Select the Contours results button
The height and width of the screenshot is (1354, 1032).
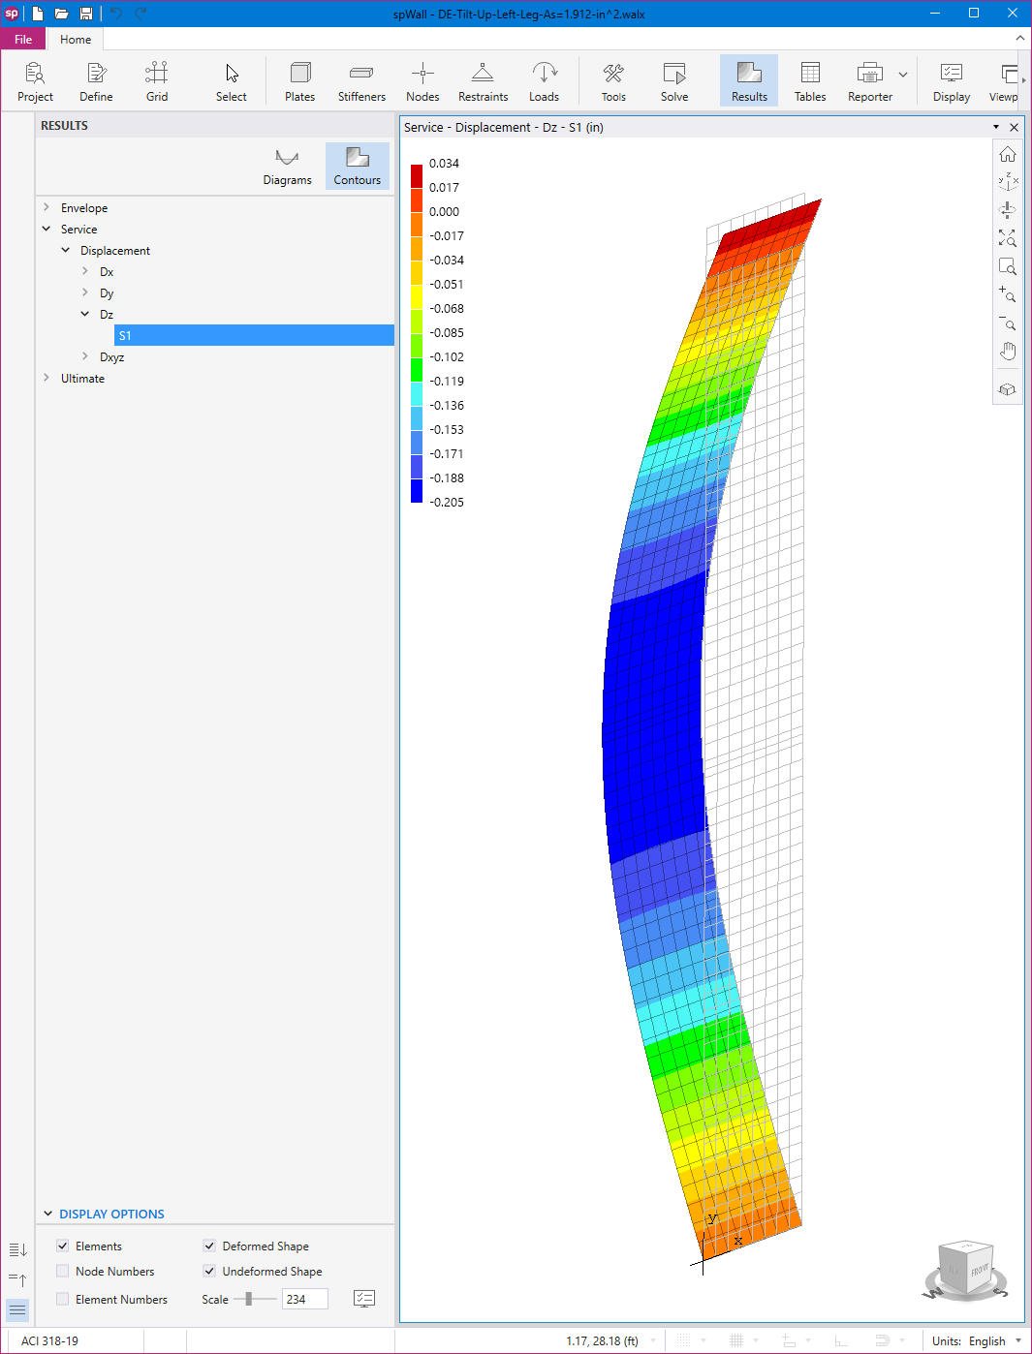point(358,166)
